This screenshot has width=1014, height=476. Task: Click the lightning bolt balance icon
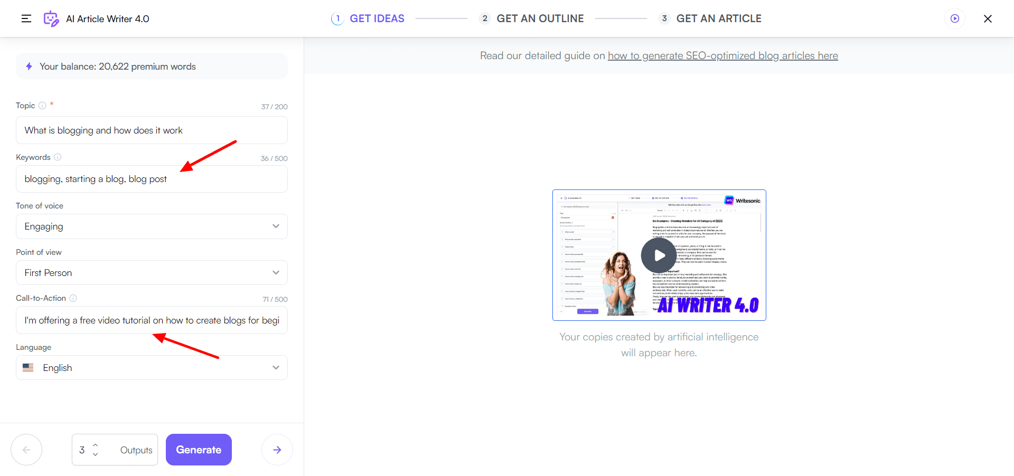[29, 66]
